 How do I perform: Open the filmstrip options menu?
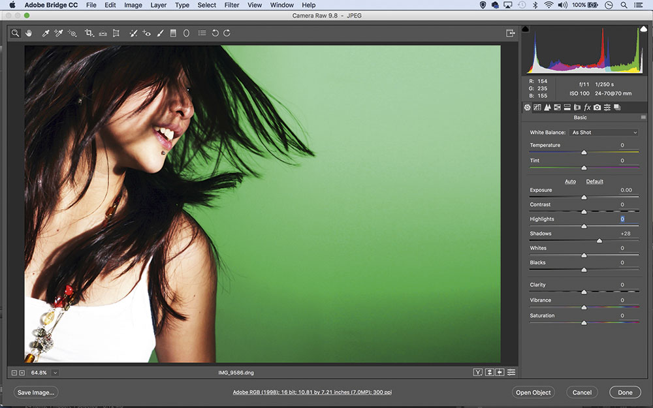[x=511, y=371]
